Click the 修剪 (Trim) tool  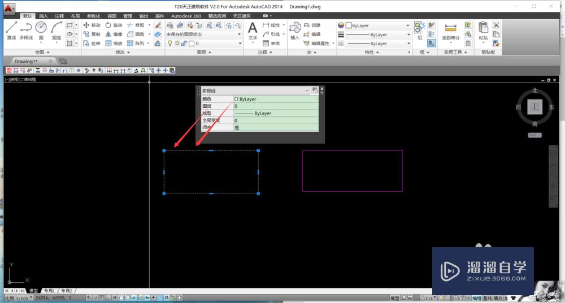(136, 25)
